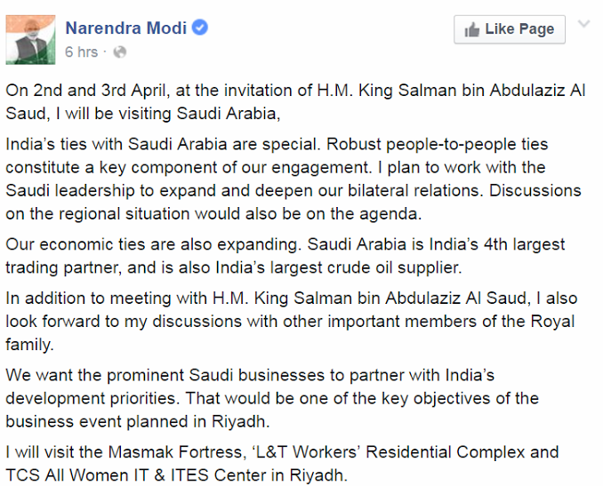Click the phrase 'Robust people-to-people ties'
This screenshot has height=486, width=603.
click(x=438, y=145)
